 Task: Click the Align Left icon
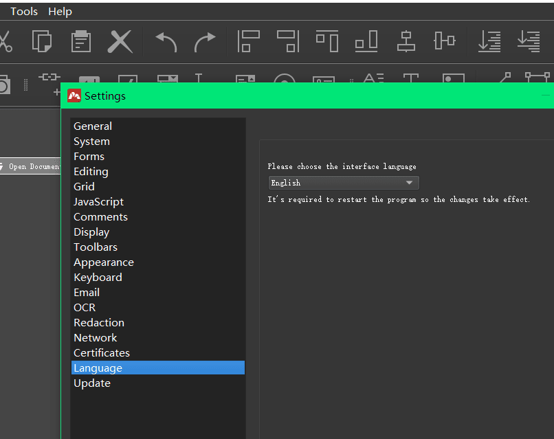click(x=248, y=41)
